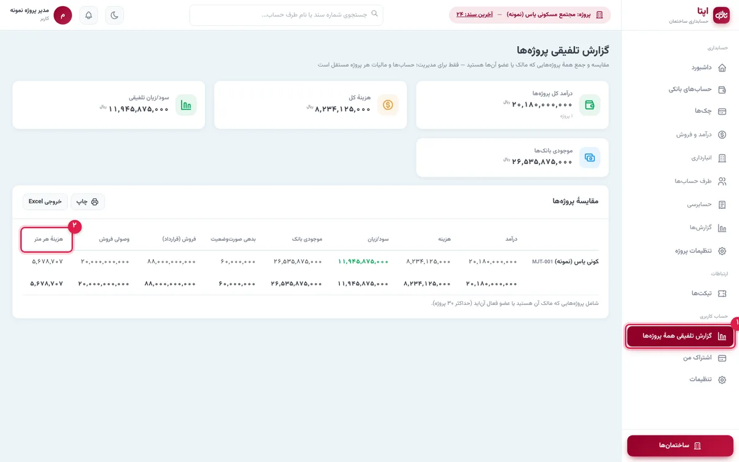
Task: Click the ۲۰,۱۸۰,۰۰۰,۰۰۰ value on the درآمد کل card
Action: pos(542,105)
